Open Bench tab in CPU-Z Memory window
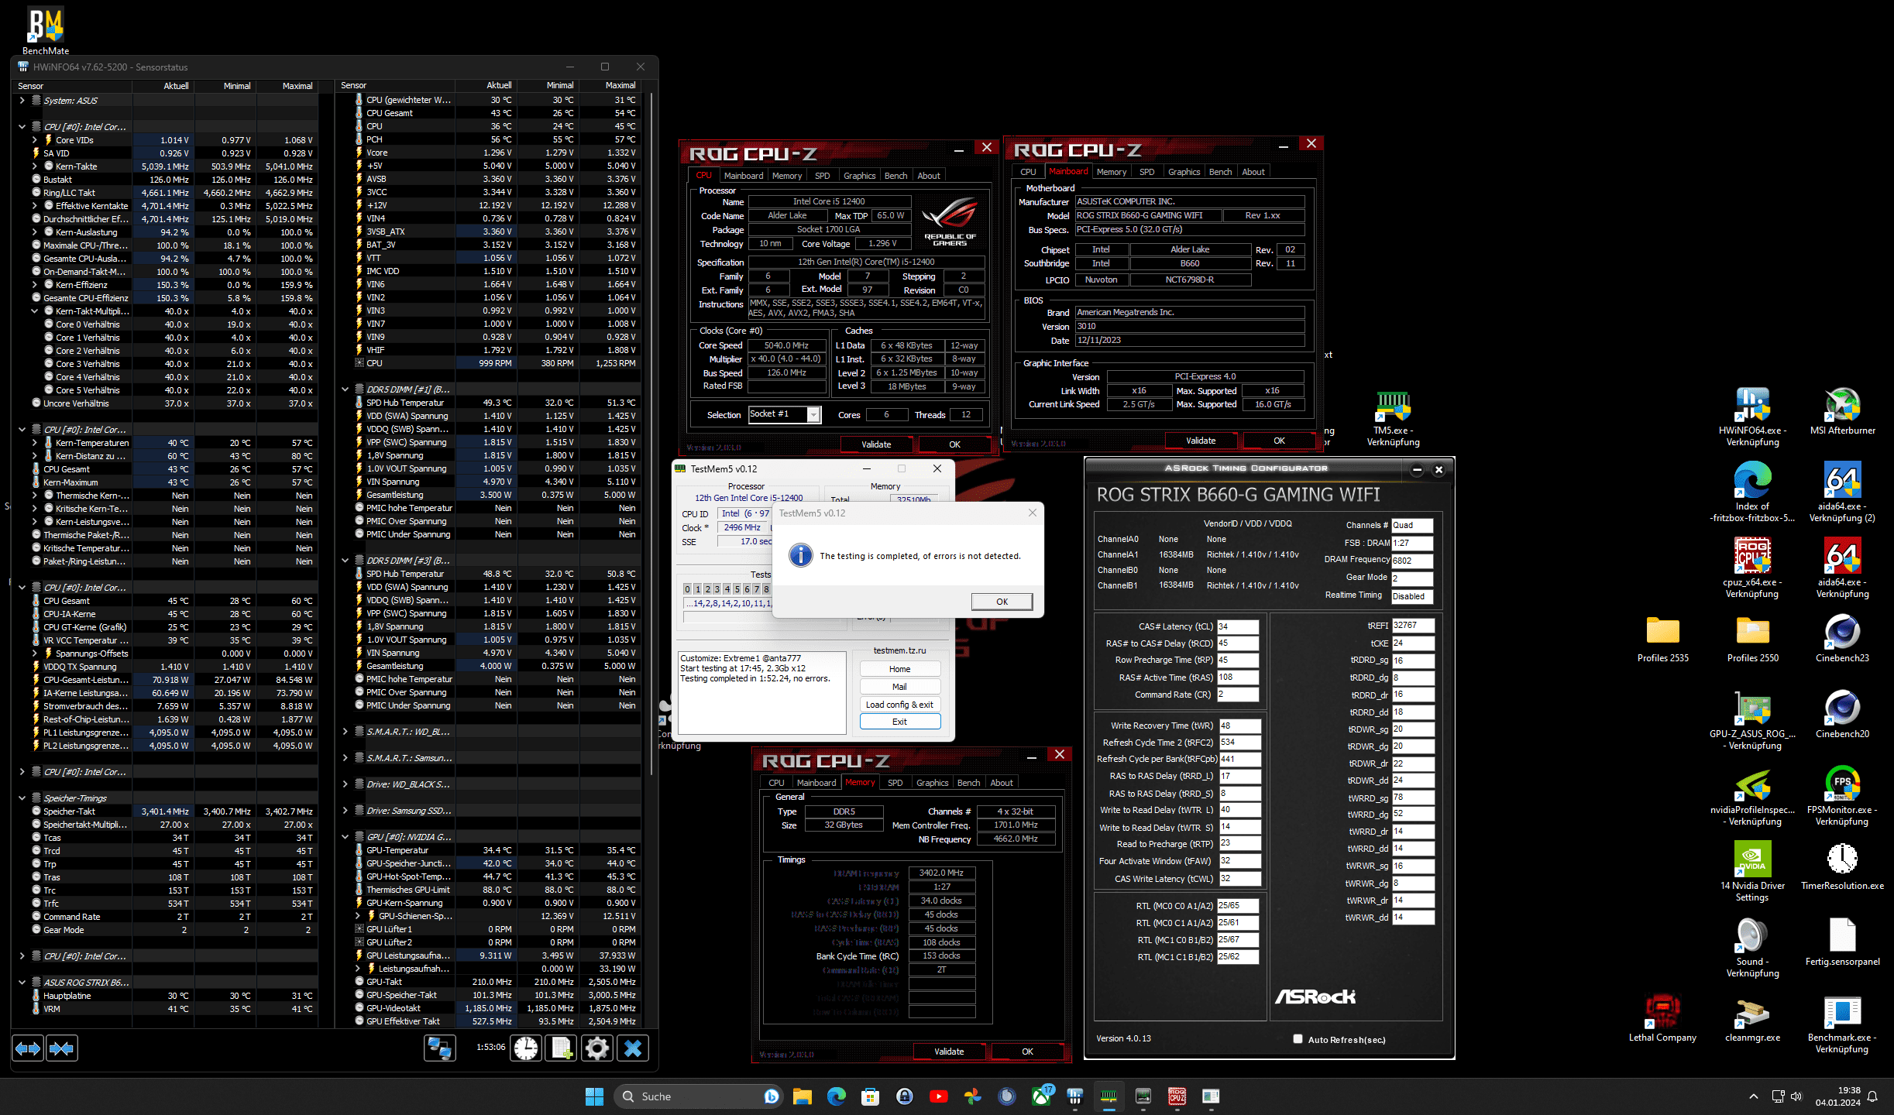This screenshot has width=1894, height=1115. 968,783
